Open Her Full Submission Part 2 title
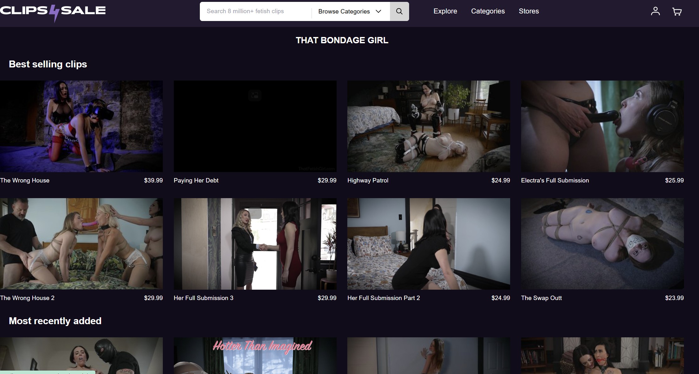 (383, 298)
